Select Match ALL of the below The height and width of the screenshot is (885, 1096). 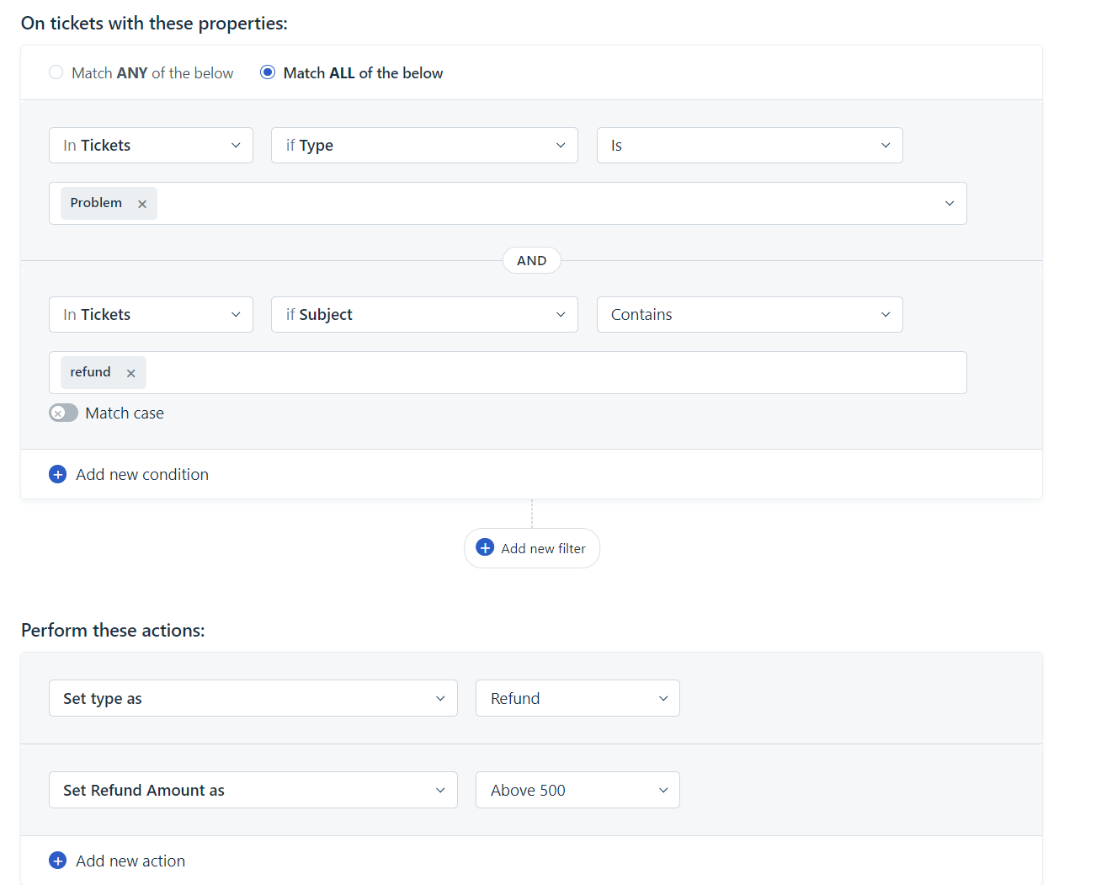pyautogui.click(x=268, y=72)
